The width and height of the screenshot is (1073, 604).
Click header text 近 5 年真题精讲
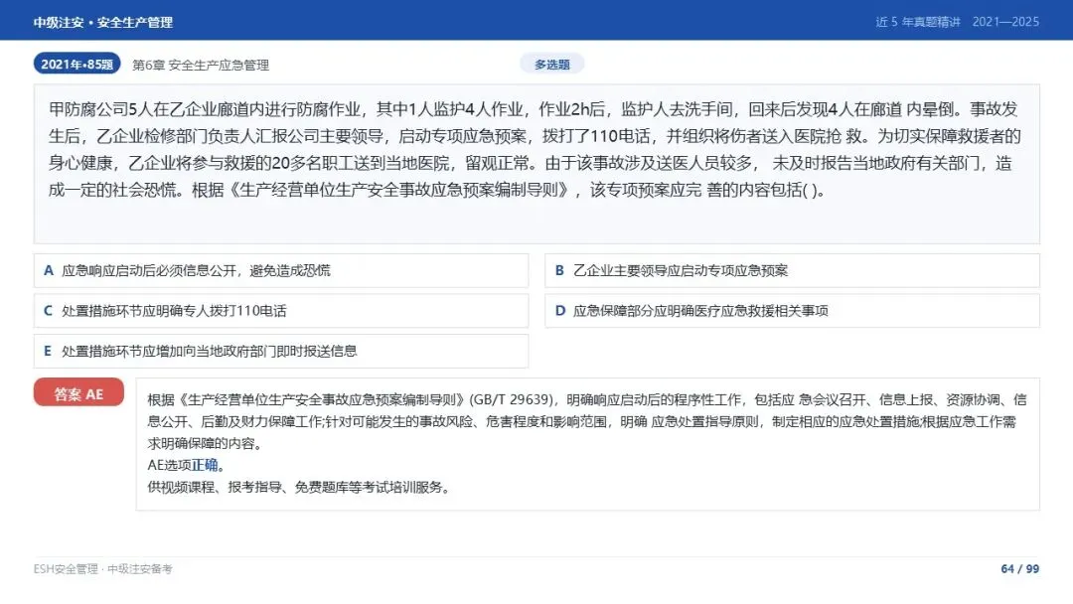[918, 22]
